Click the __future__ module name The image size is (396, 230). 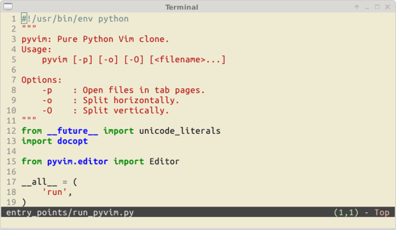click(x=72, y=131)
